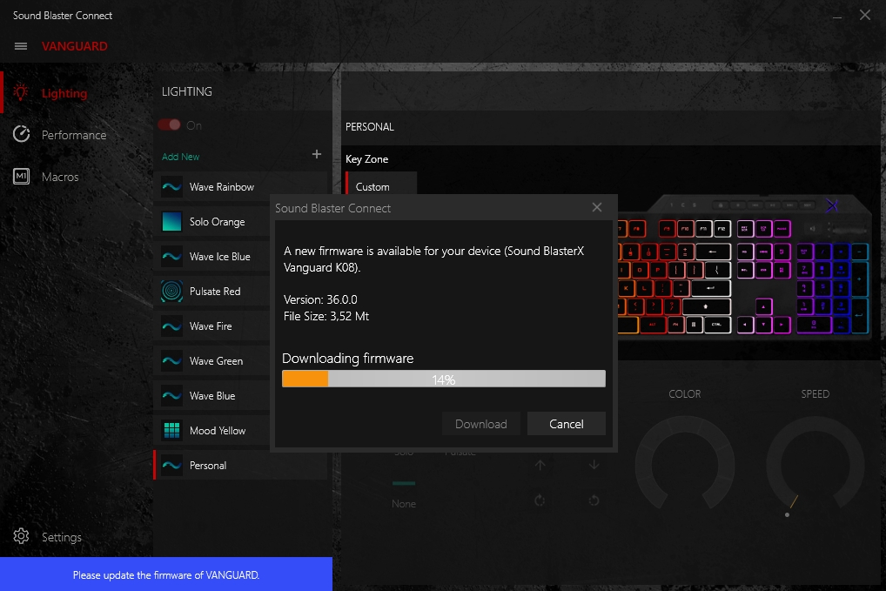Close the firmware dialog with the X
The height and width of the screenshot is (591, 886).
[597, 207]
